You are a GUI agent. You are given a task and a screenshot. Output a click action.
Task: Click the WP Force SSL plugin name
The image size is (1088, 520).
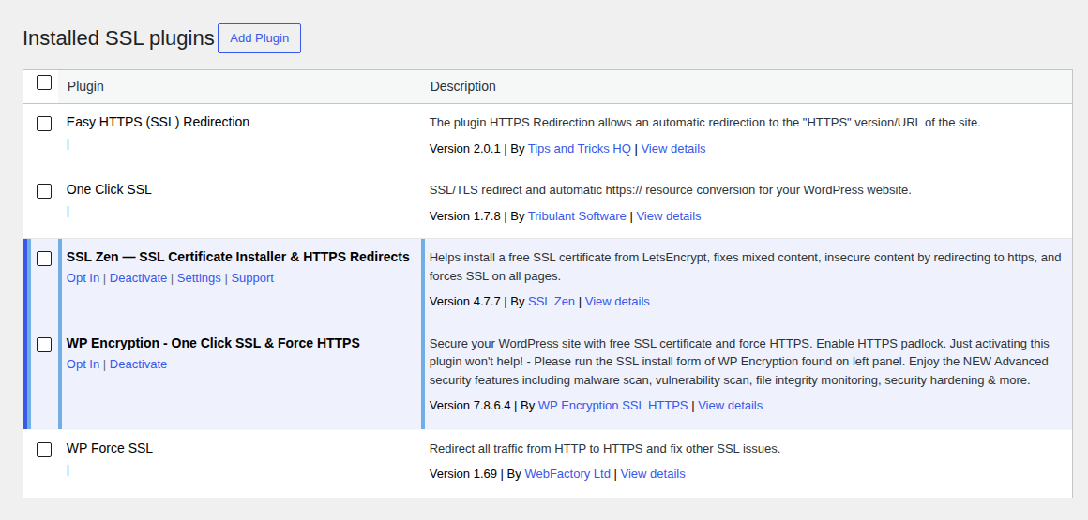110,448
